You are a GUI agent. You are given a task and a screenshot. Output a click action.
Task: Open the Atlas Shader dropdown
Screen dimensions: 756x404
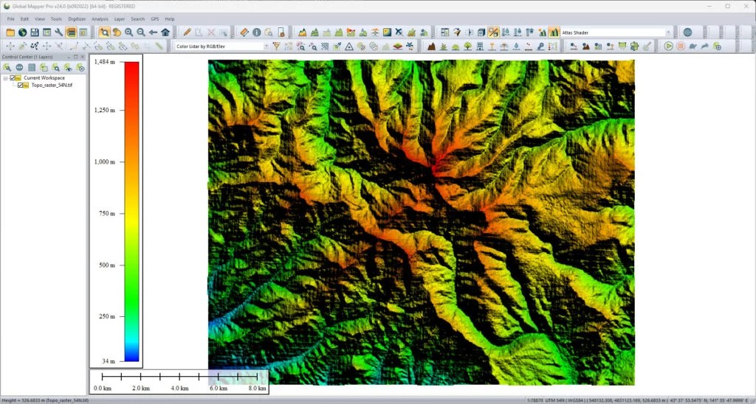coord(668,32)
